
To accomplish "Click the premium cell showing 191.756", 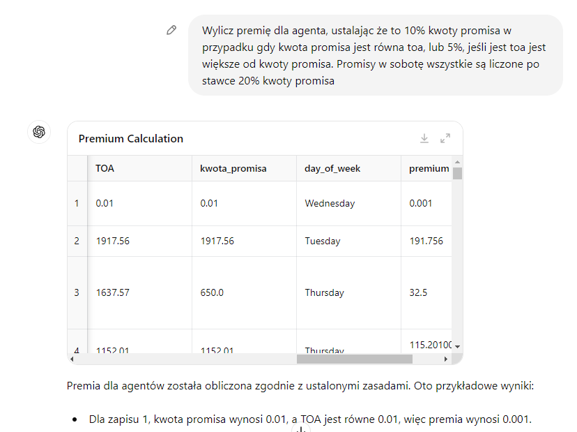I will [x=426, y=241].
